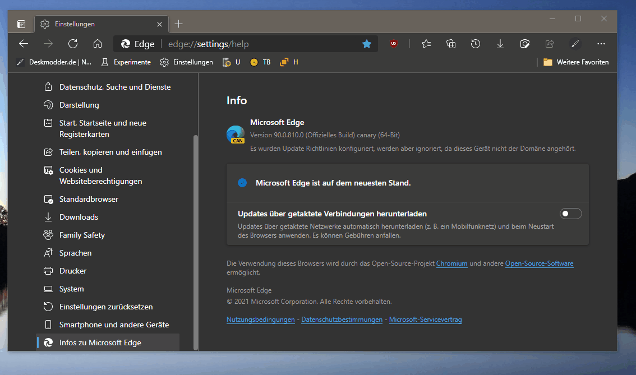Click the Info heading

(237, 100)
